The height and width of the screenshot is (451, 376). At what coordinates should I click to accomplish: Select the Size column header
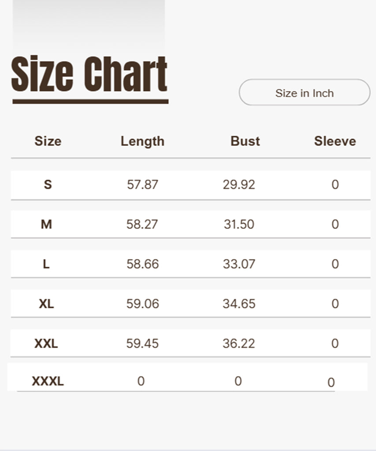coord(48,141)
